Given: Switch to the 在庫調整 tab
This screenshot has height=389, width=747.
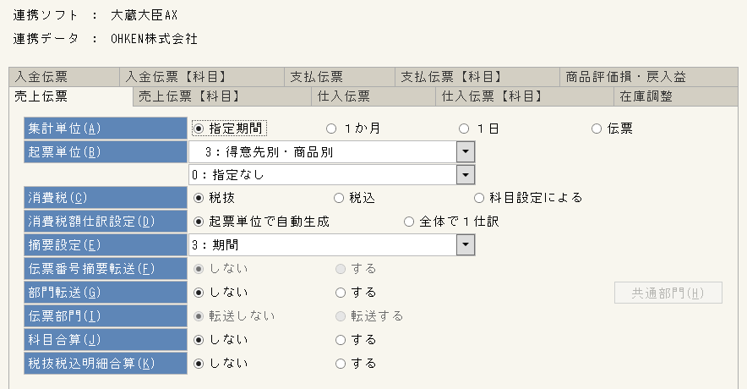Looking at the screenshot, I should pyautogui.click(x=675, y=96).
